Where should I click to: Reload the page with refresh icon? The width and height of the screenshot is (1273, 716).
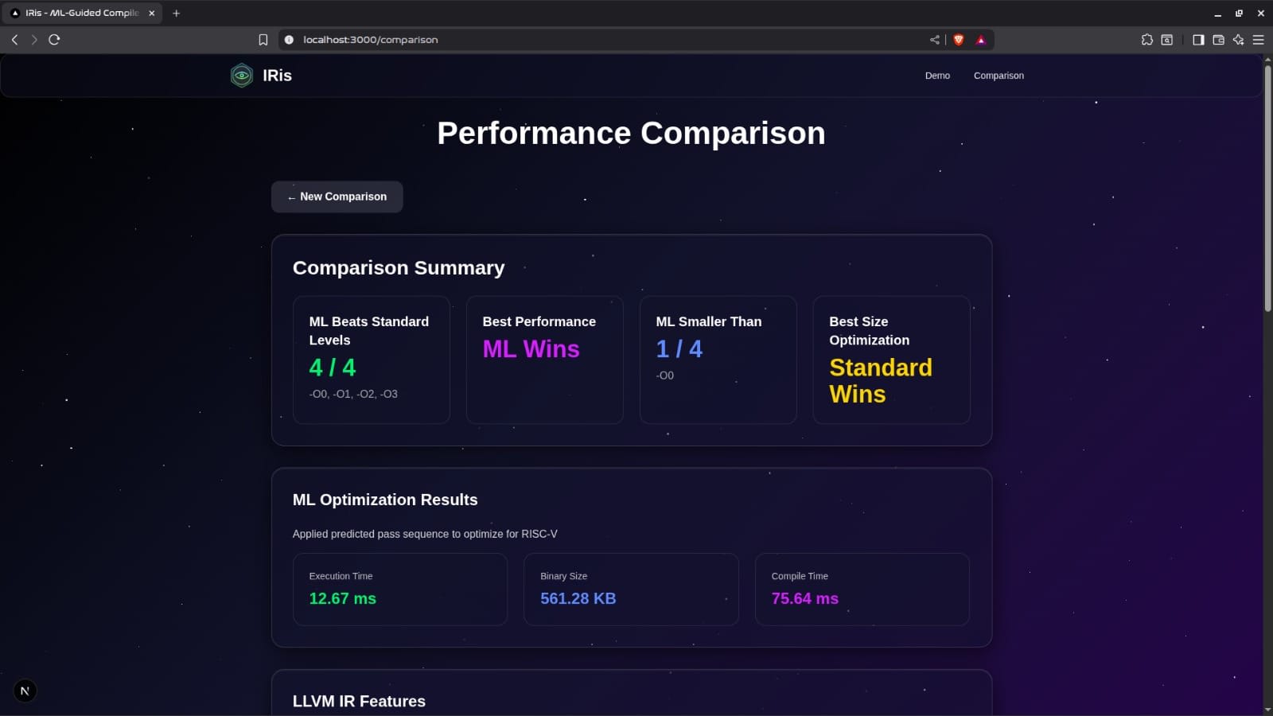pos(54,40)
